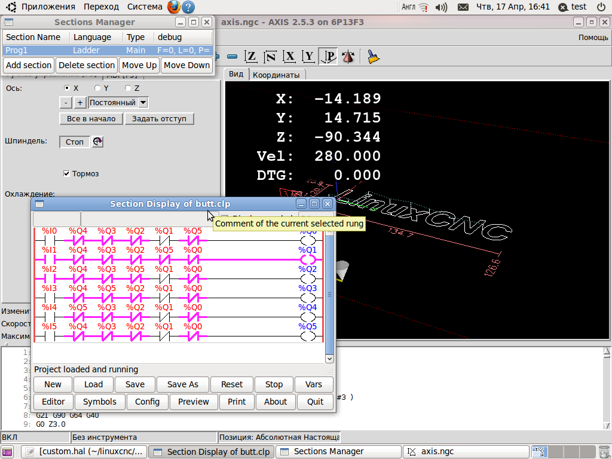The width and height of the screenshot is (612, 459).
Task: Click spindle Стоп button
Action: 75,142
